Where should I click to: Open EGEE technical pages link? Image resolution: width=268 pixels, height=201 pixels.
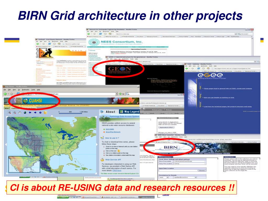[228, 107]
